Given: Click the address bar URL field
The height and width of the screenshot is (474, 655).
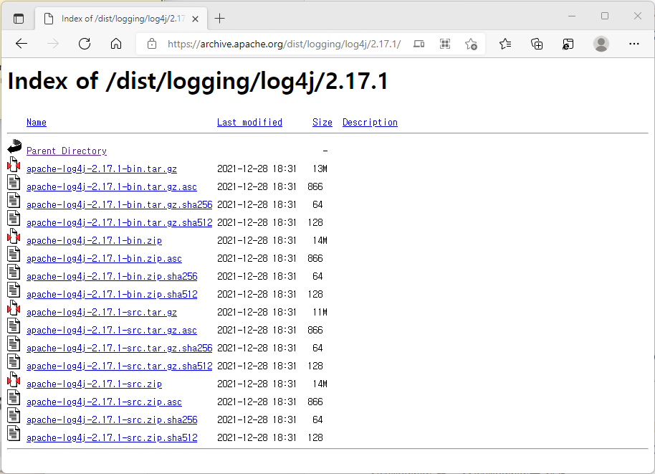Looking at the screenshot, I should coord(284,44).
